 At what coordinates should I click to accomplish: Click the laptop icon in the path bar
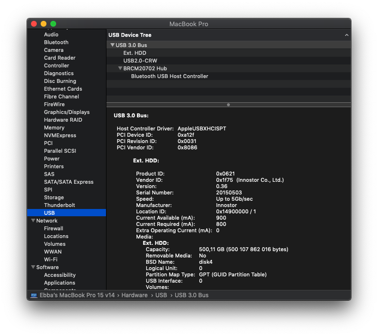34,295
